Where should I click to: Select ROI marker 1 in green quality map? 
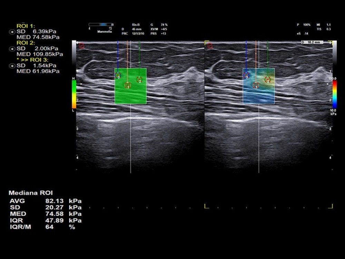(x=127, y=85)
